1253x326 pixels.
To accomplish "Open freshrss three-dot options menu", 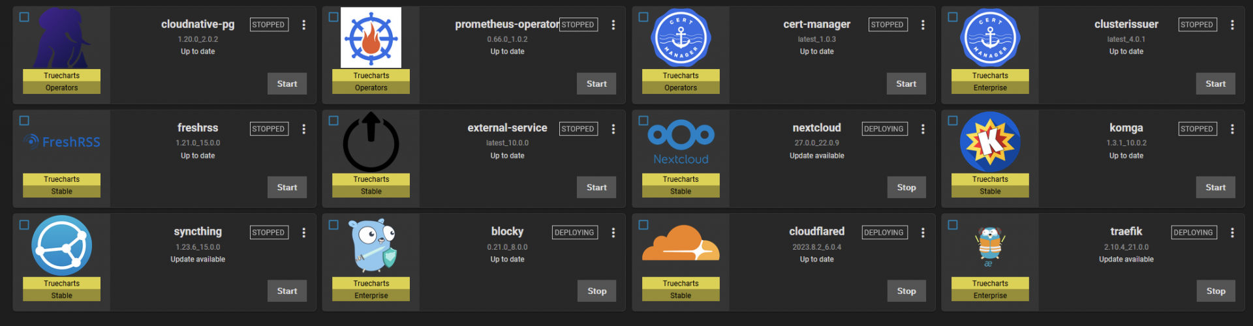I will [x=303, y=129].
